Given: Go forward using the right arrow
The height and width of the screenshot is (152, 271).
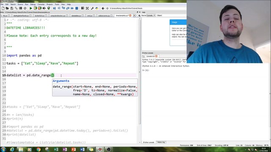Looking at the screenshot, I should point(107,8).
